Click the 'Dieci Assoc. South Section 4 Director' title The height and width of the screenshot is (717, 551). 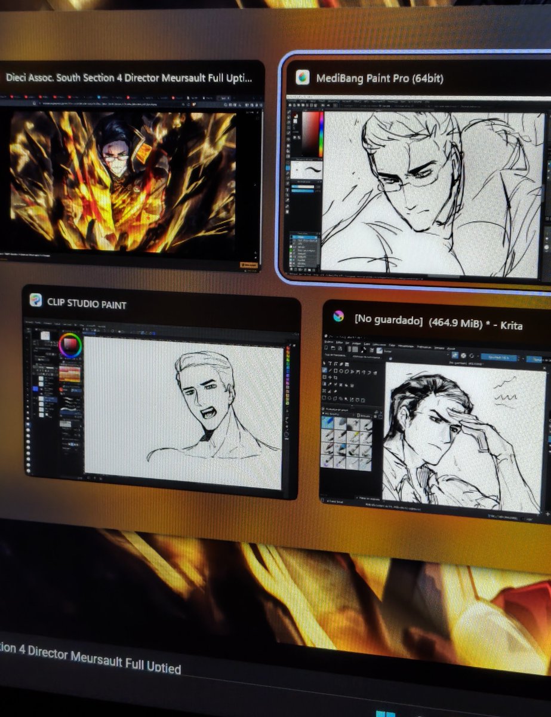point(129,77)
